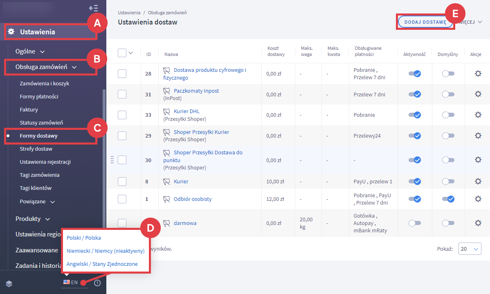Click the gear icon for Kurier DHL row
Viewport: 490px width, 294px height.
pyautogui.click(x=478, y=115)
